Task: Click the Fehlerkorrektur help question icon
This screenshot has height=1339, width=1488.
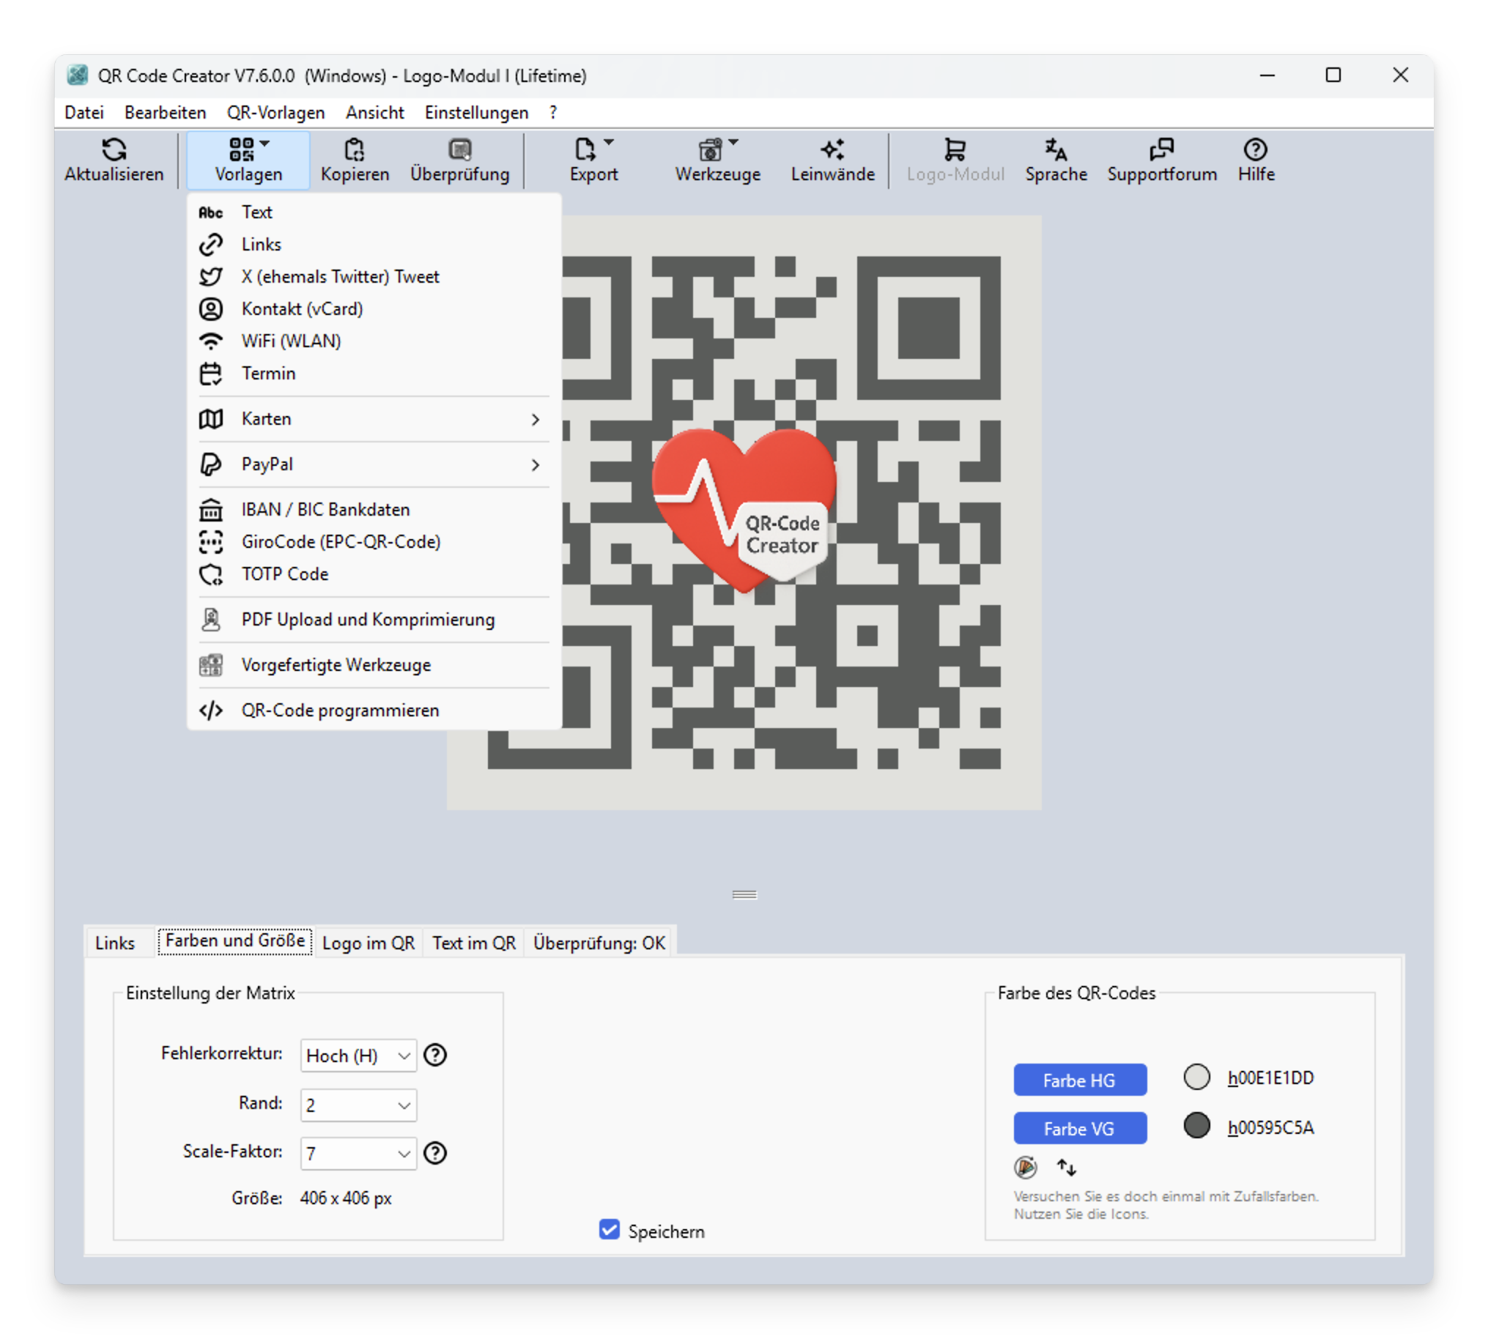Action: (435, 1055)
